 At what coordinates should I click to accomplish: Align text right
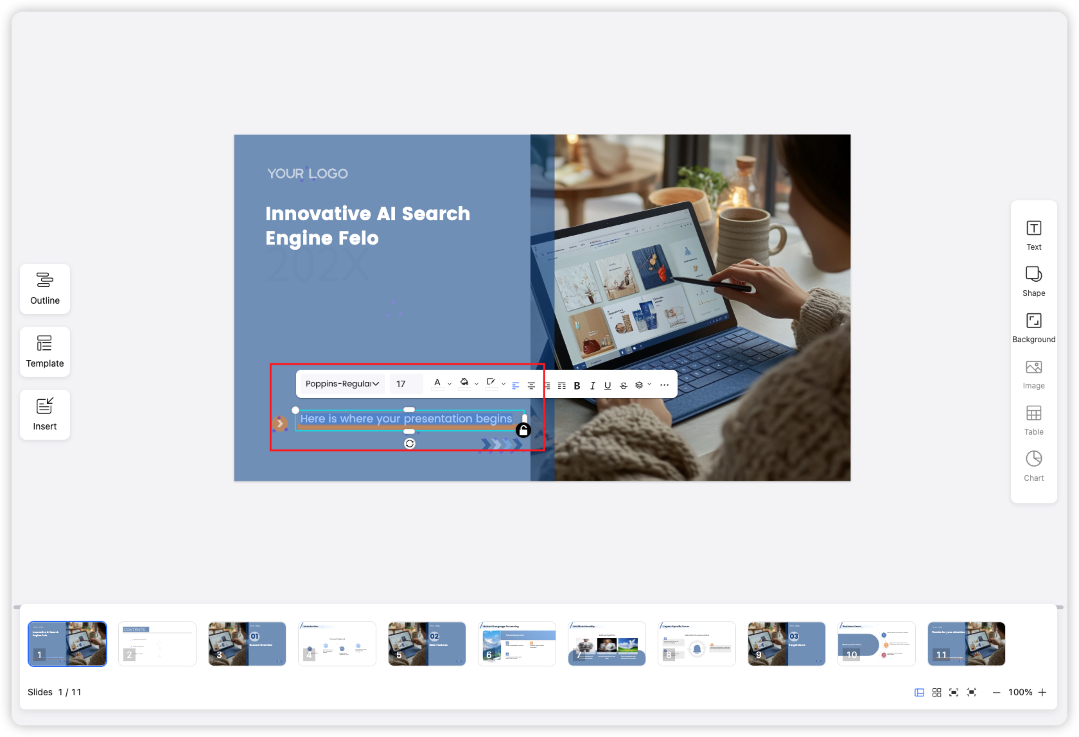(x=547, y=385)
